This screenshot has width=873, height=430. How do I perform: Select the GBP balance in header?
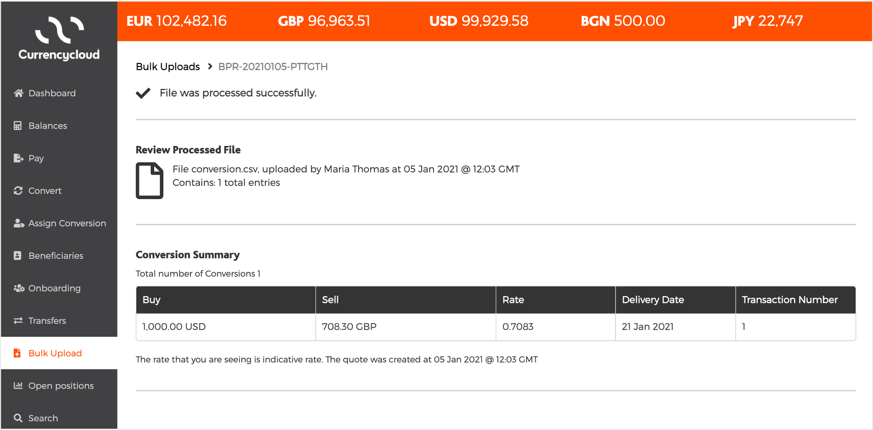324,21
